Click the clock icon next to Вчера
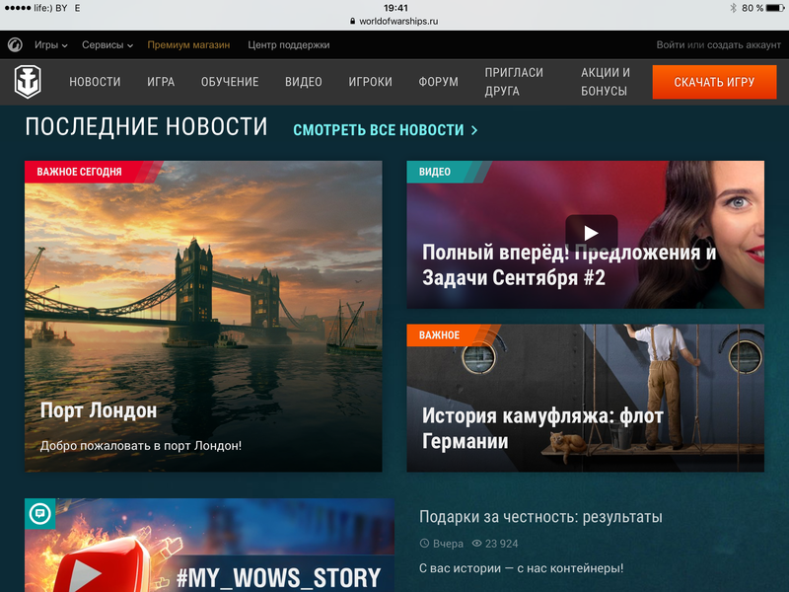This screenshot has height=592, width=789. coord(425,544)
